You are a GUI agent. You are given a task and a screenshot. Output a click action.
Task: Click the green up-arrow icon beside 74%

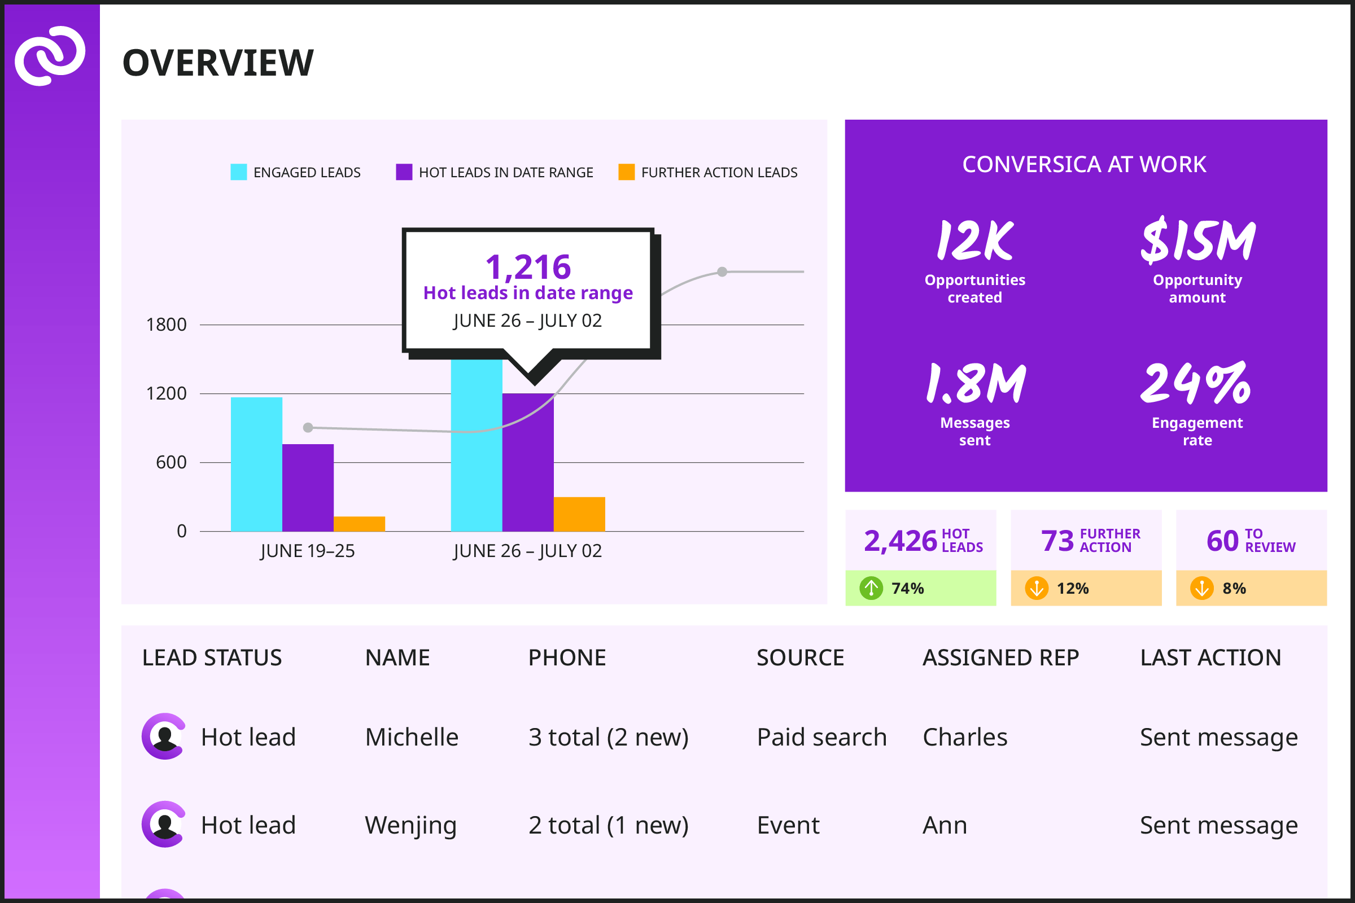[x=871, y=588]
